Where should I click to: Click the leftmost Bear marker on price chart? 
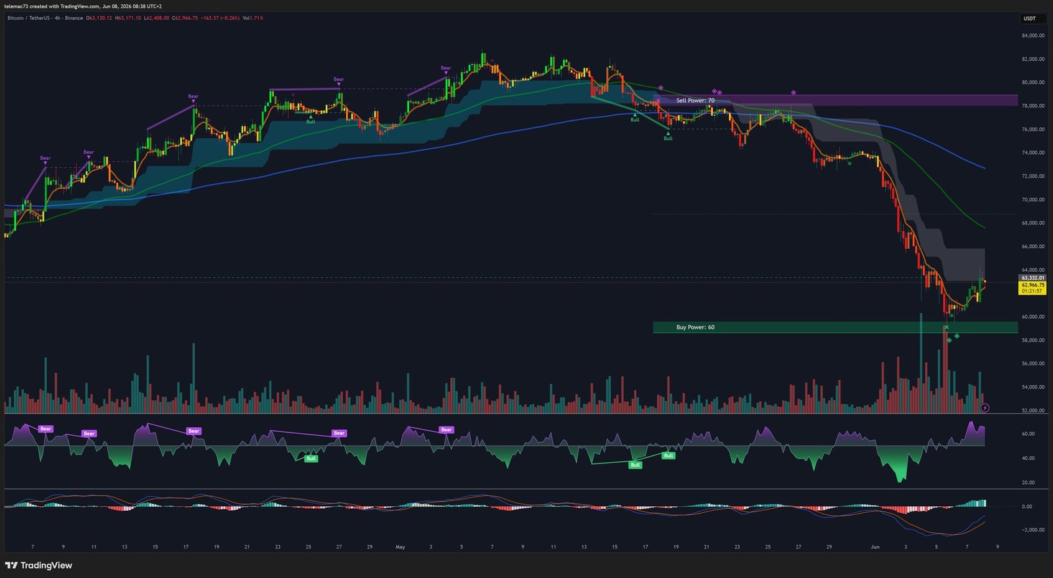pos(45,159)
